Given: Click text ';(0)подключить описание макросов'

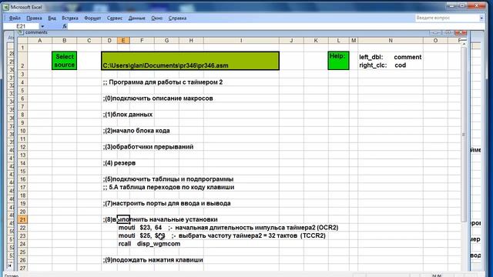Looking at the screenshot, I should [x=158, y=98].
